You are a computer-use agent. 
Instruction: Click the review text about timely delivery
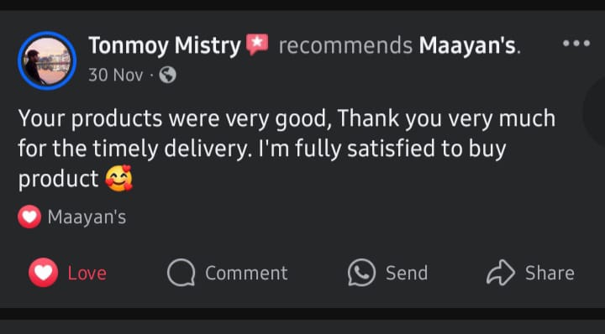(x=287, y=149)
